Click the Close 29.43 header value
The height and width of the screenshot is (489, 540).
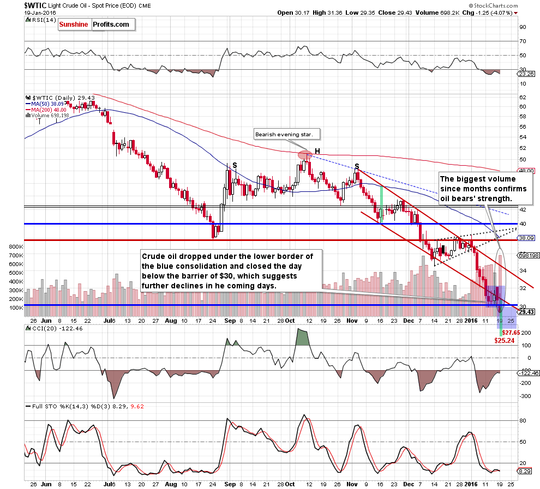[x=395, y=13]
